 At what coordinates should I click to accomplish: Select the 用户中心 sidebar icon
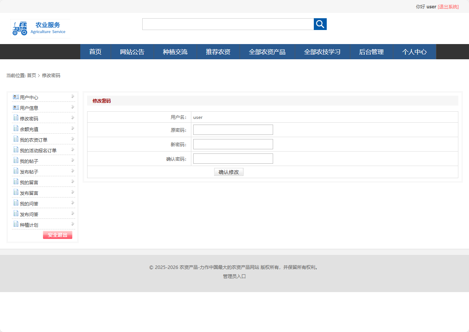pyautogui.click(x=15, y=96)
